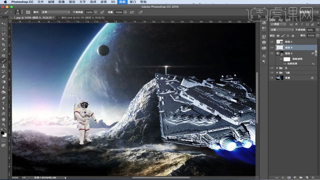Toggle lock image pixels brush icon
This screenshot has height=180, width=320.
tap(283, 36)
